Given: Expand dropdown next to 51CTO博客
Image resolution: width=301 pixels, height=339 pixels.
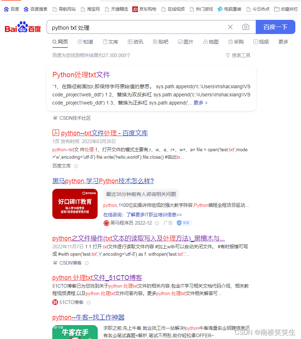Looking at the screenshot, I should 88,303.
